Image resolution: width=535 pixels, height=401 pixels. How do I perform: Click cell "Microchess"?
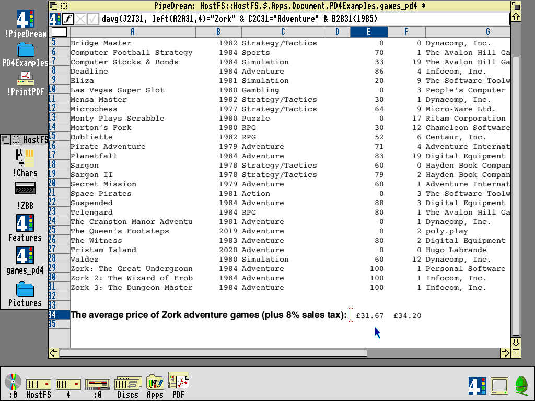click(x=94, y=109)
